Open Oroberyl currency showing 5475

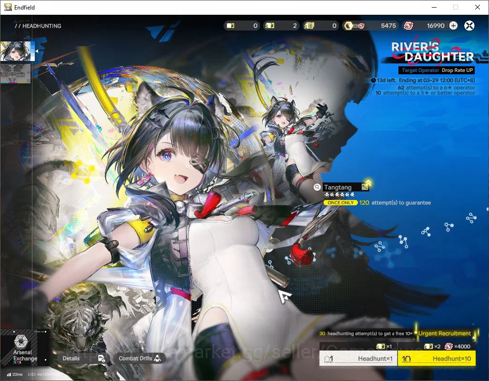[370, 26]
